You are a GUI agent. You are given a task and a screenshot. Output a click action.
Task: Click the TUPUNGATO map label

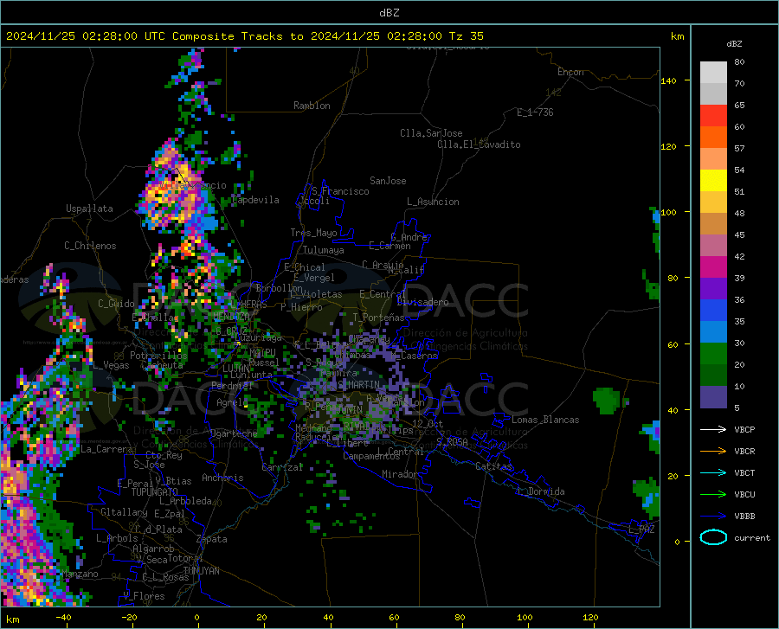155,492
